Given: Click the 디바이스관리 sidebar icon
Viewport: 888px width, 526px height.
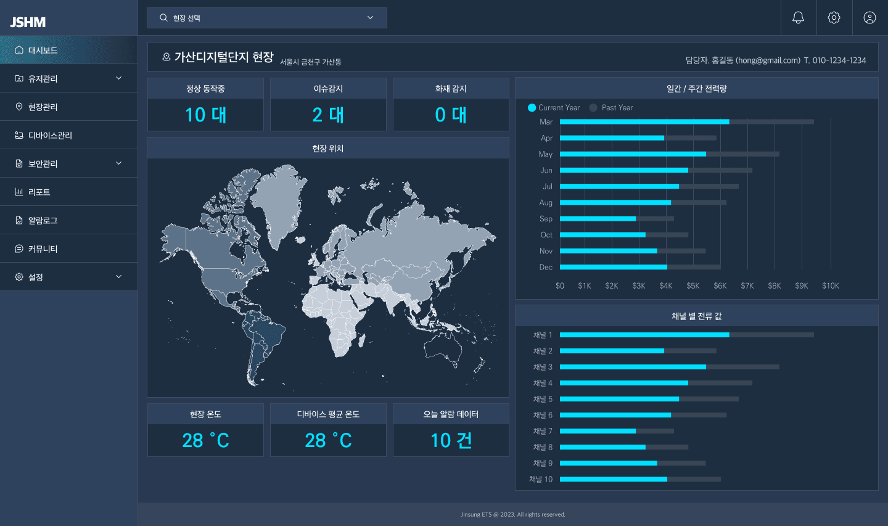Looking at the screenshot, I should point(19,135).
